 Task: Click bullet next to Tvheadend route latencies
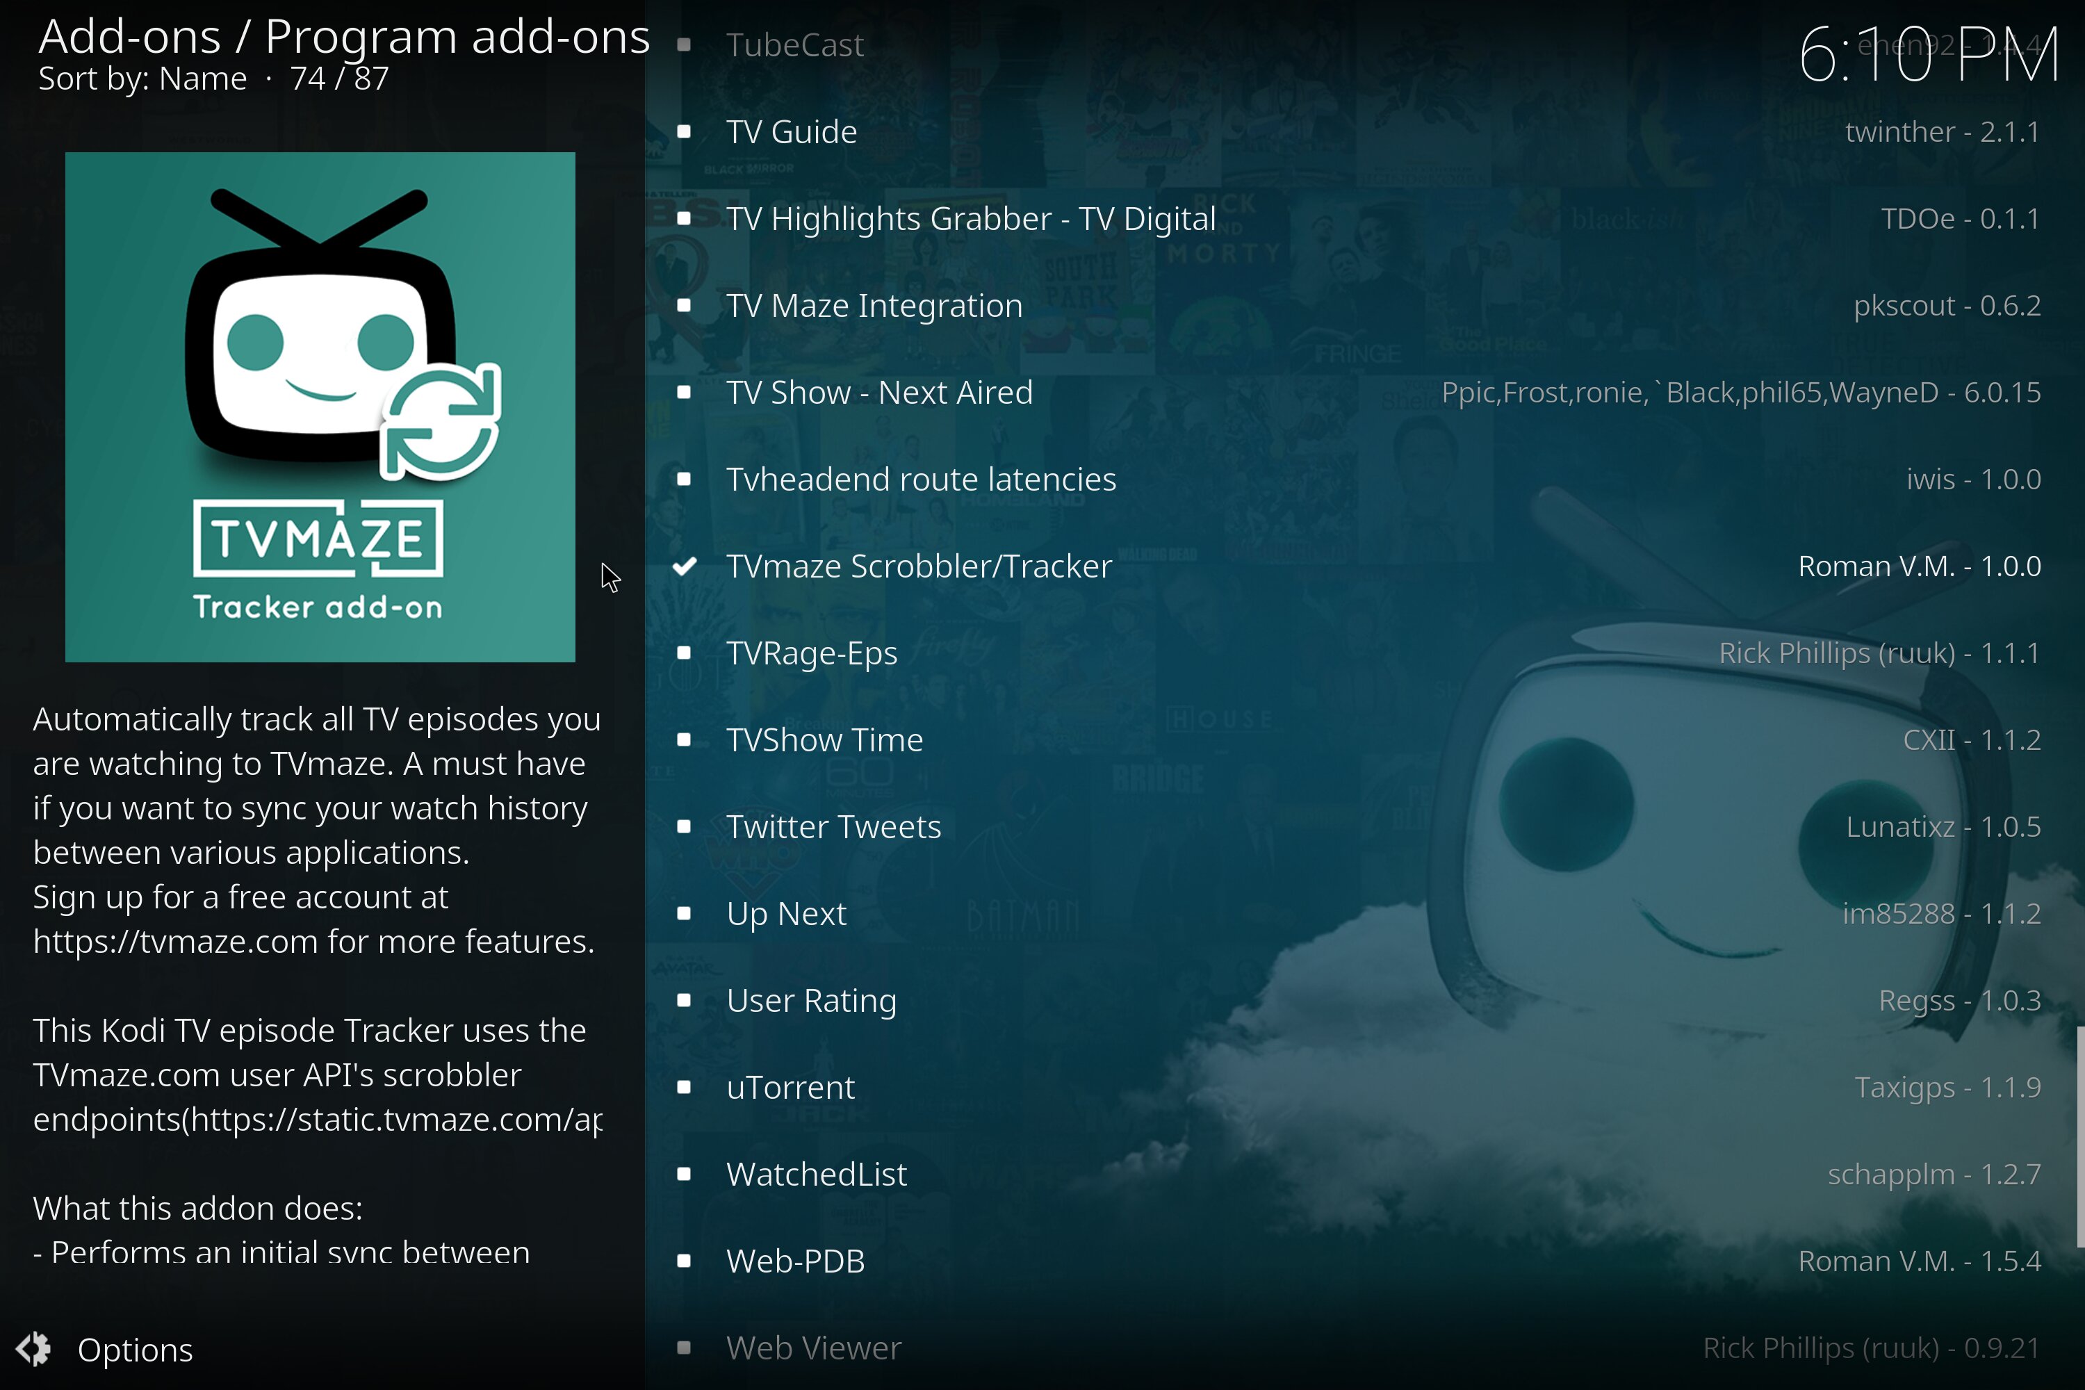685,479
